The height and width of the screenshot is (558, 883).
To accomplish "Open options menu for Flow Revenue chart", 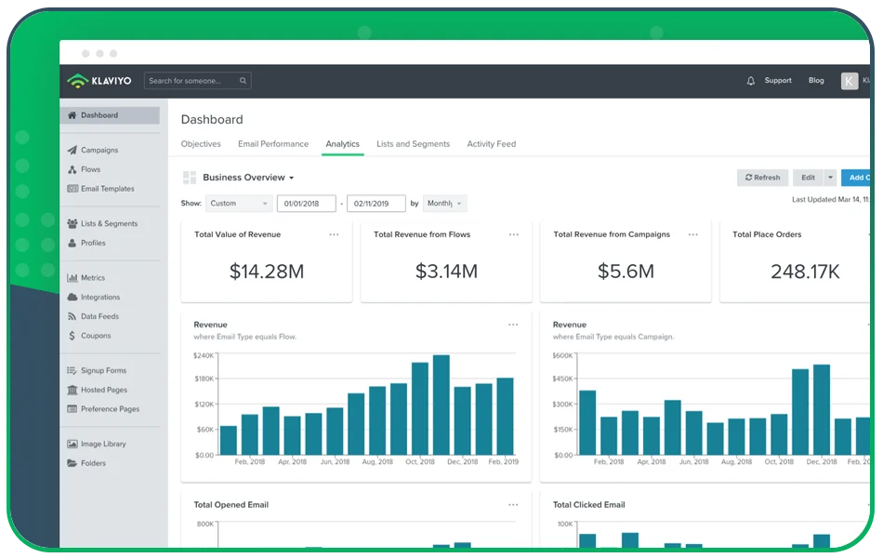I will pyautogui.click(x=513, y=325).
